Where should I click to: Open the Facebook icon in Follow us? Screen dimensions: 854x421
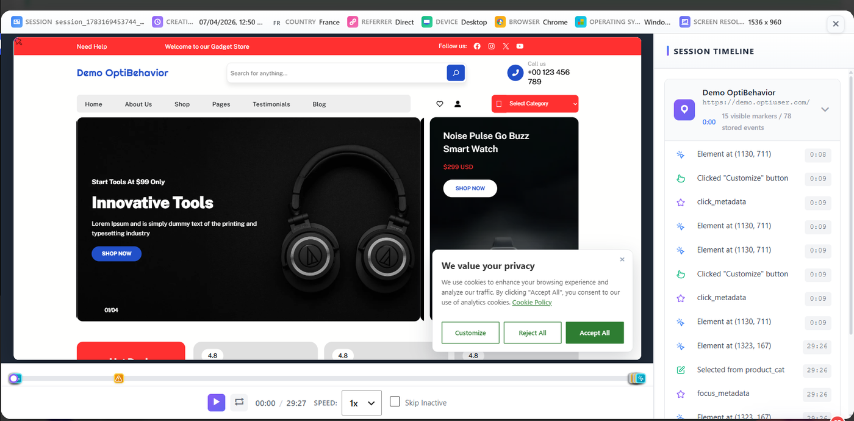477,46
